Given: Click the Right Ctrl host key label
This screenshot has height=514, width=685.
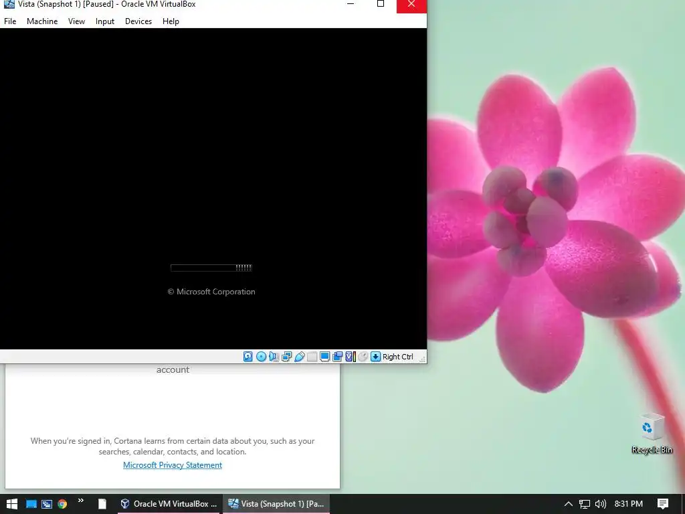Looking at the screenshot, I should point(398,357).
